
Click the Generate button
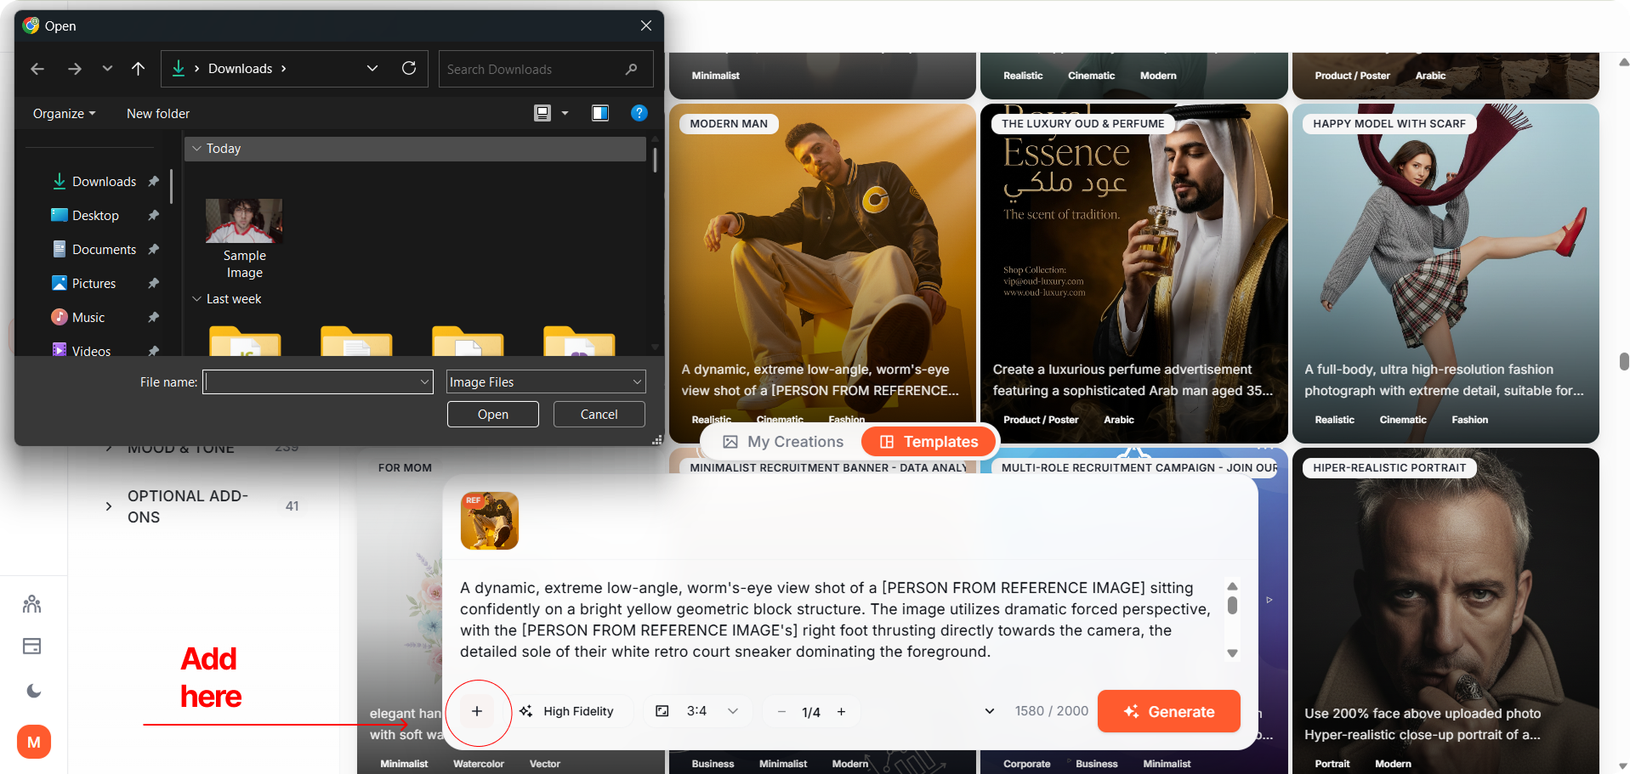(x=1169, y=712)
